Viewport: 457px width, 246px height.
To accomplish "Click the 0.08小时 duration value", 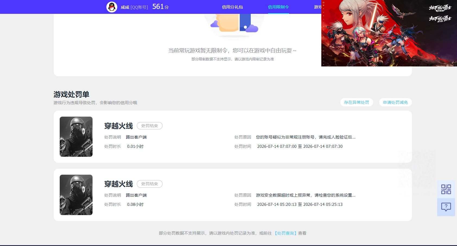I will coord(135,205).
